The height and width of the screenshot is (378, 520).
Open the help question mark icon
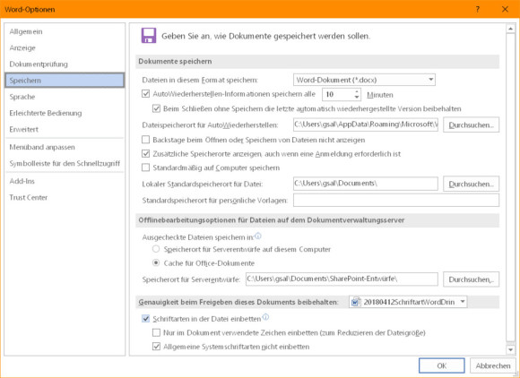click(478, 9)
